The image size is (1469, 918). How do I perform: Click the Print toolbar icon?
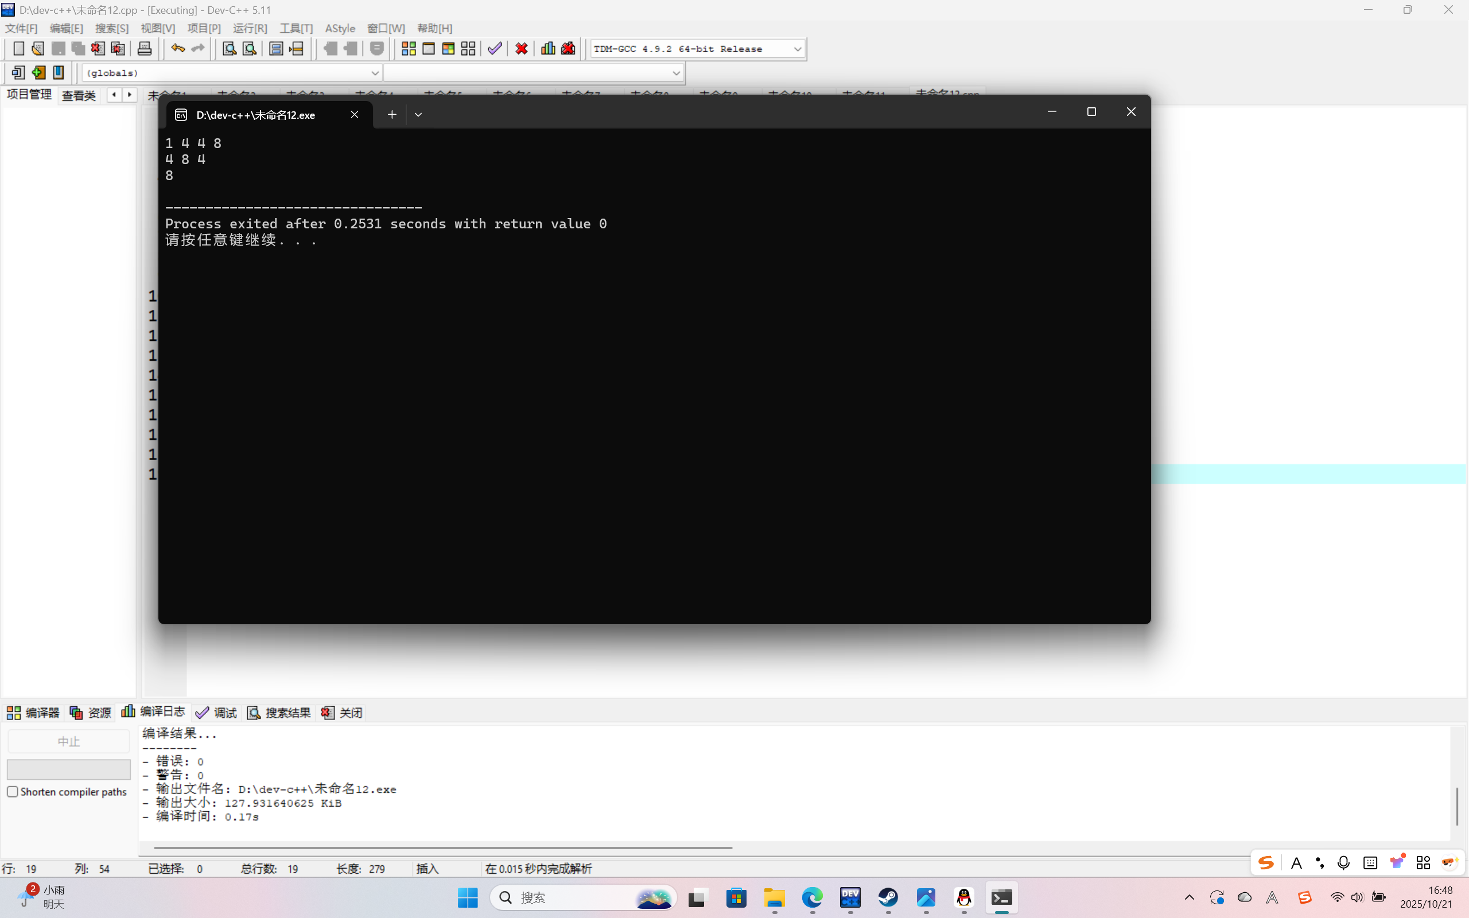coord(145,49)
